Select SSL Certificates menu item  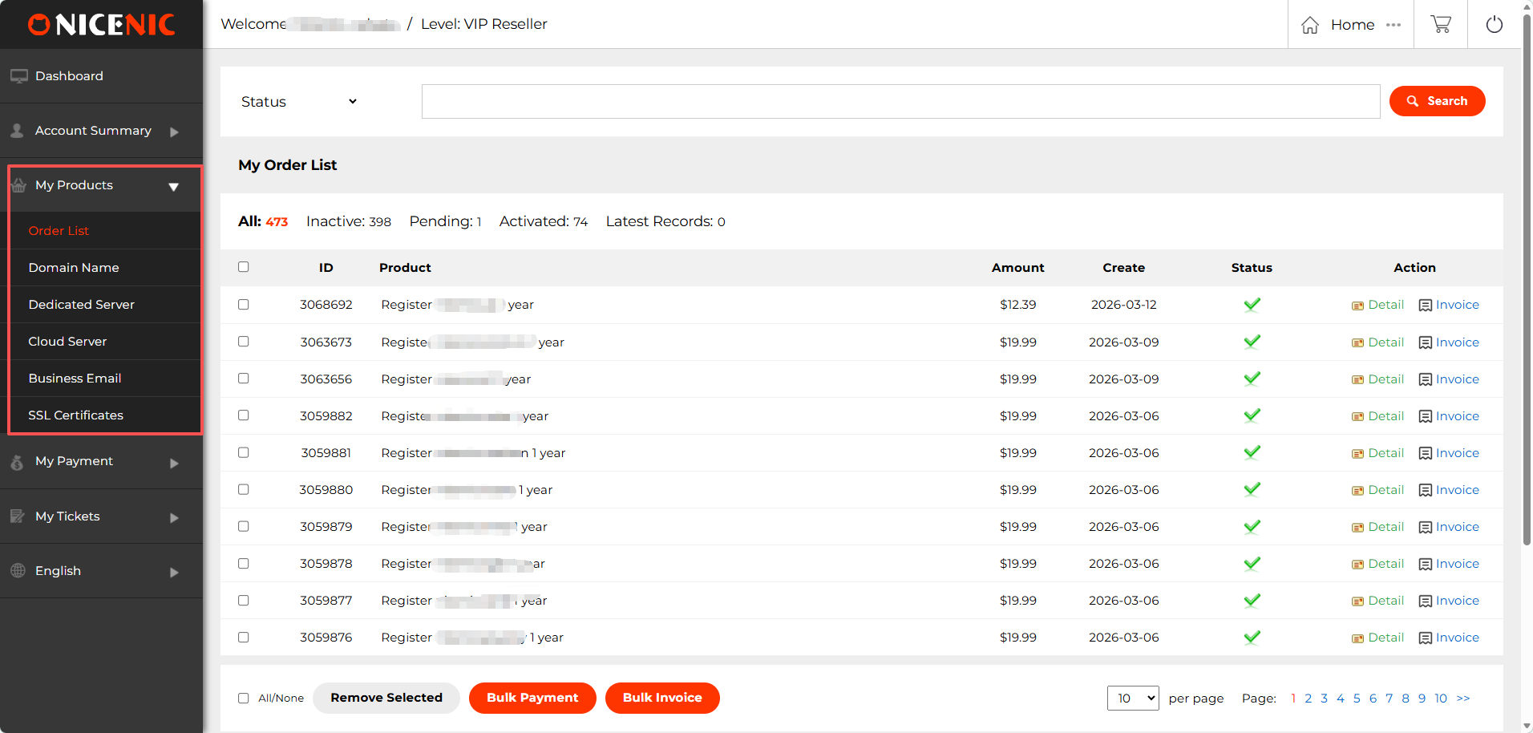tap(76, 415)
